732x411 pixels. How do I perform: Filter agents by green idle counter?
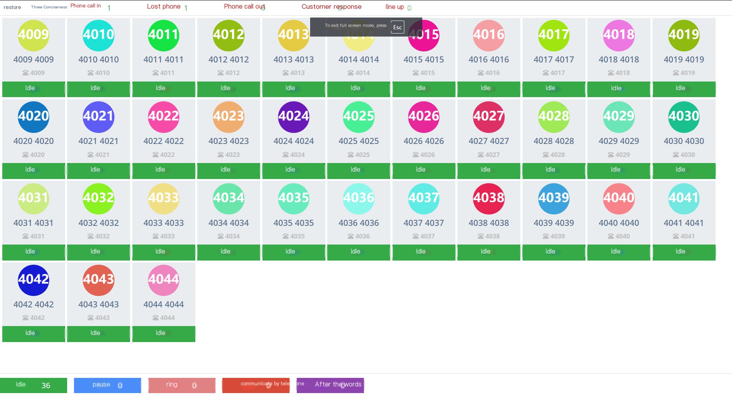[34, 385]
